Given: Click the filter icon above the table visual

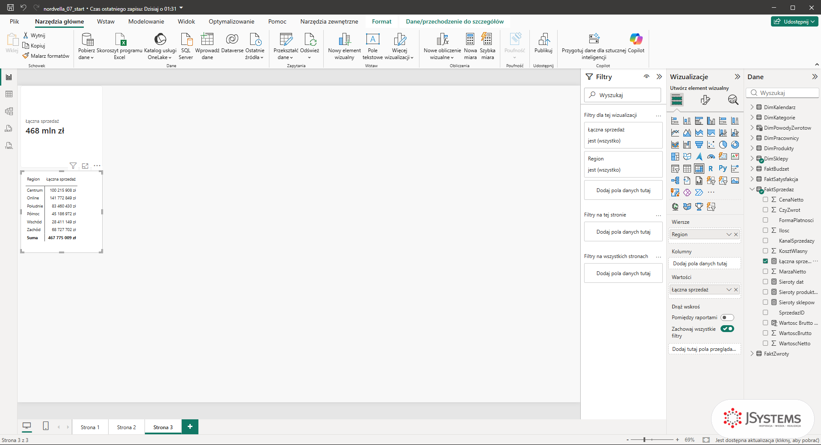Looking at the screenshot, I should [x=73, y=166].
